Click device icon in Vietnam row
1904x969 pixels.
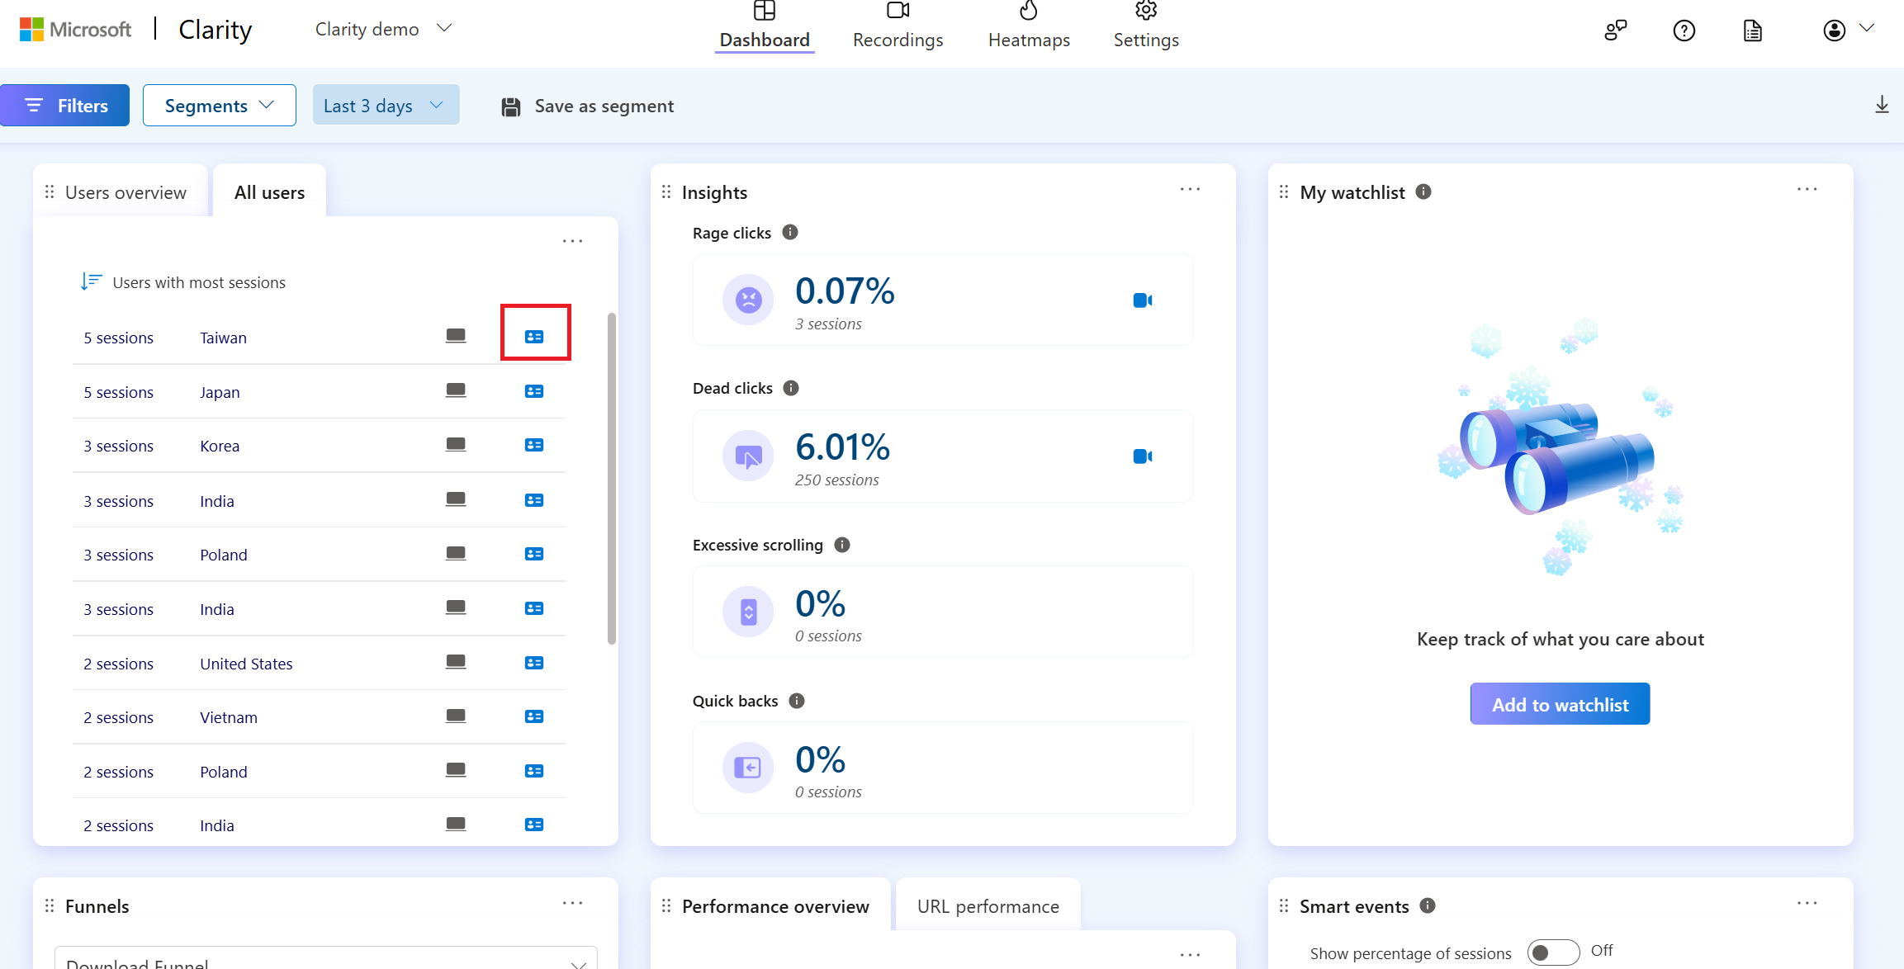click(456, 716)
